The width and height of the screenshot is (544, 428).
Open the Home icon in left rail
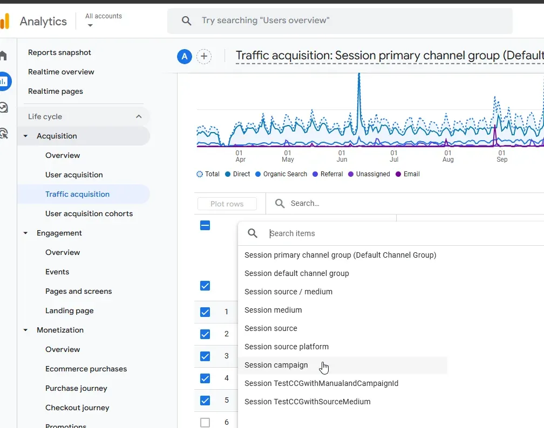pyautogui.click(x=3, y=56)
